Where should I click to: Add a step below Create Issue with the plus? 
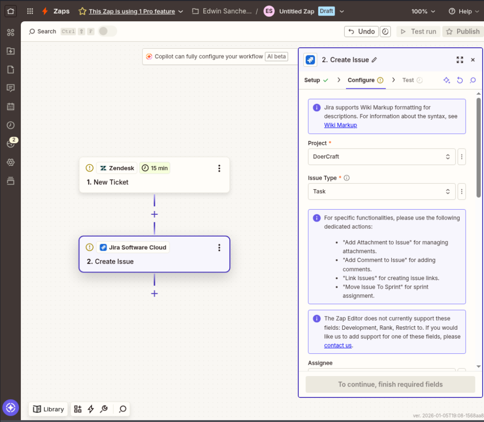(155, 294)
